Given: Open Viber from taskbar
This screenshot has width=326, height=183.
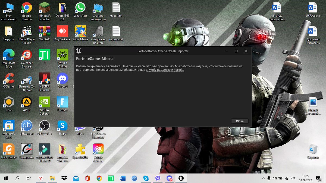Looking at the screenshot, I should coord(158,178).
